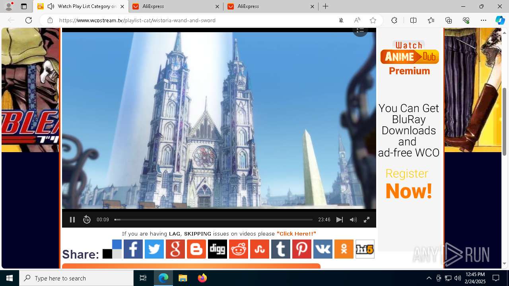The height and width of the screenshot is (286, 509).
Task: Add this page to favorites
Action: pyautogui.click(x=373, y=20)
